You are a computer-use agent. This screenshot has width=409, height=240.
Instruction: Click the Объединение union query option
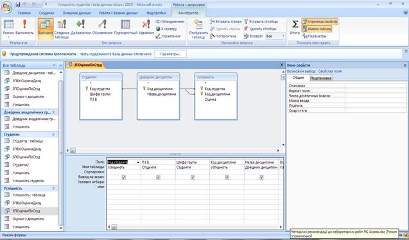[170, 22]
